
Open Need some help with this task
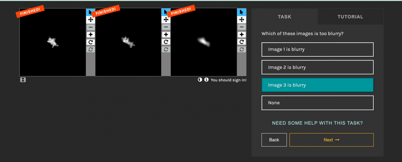click(x=318, y=123)
